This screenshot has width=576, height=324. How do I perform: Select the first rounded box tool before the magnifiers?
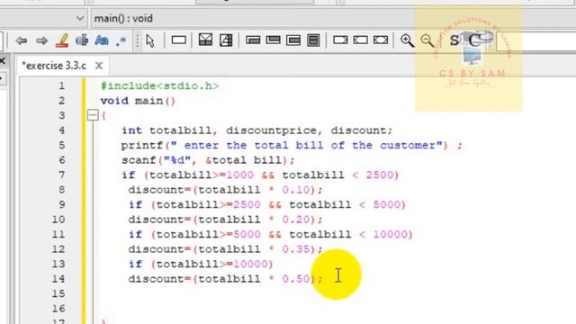(340, 40)
